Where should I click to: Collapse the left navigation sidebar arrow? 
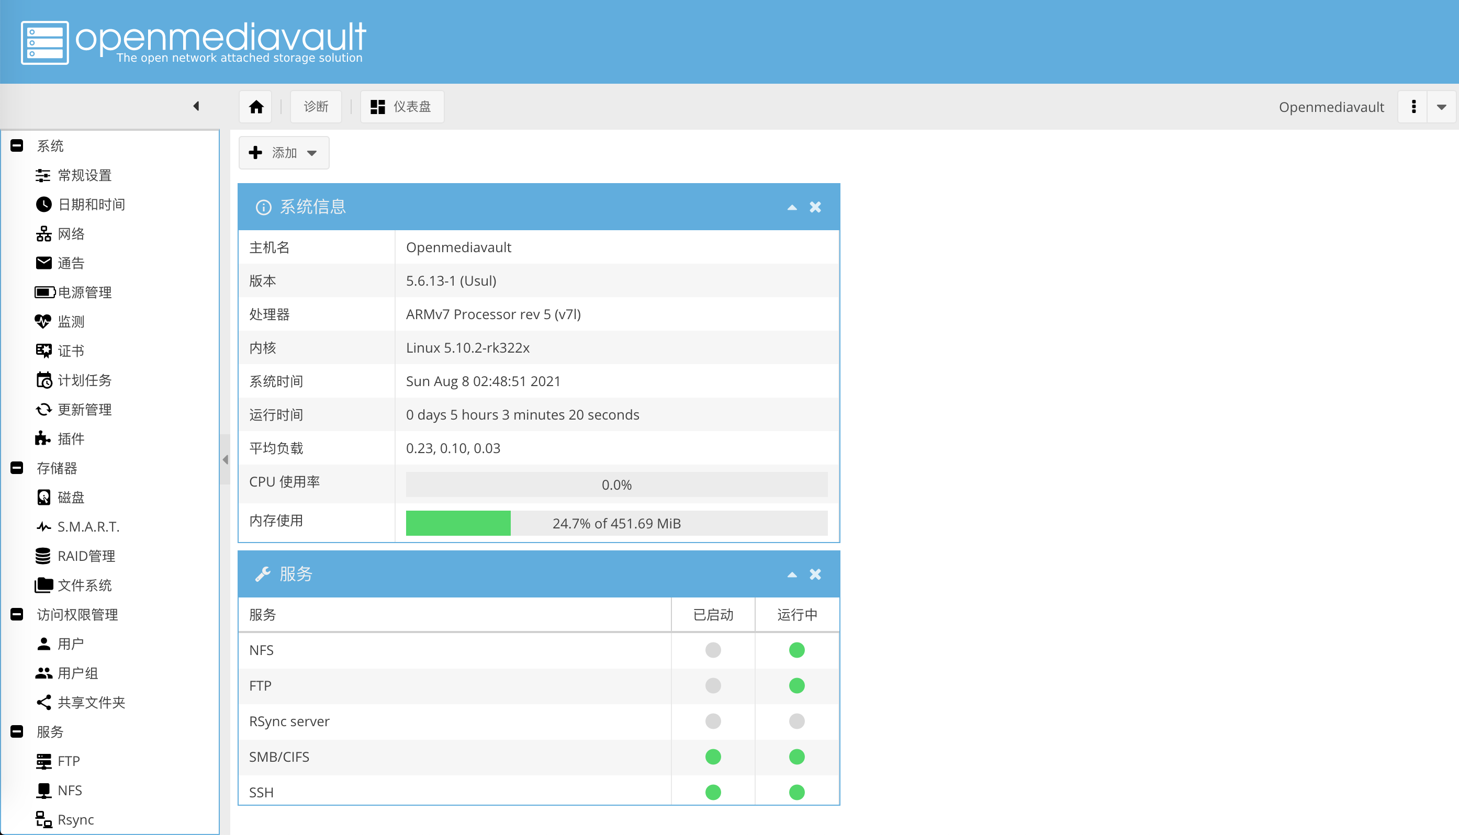pos(196,106)
